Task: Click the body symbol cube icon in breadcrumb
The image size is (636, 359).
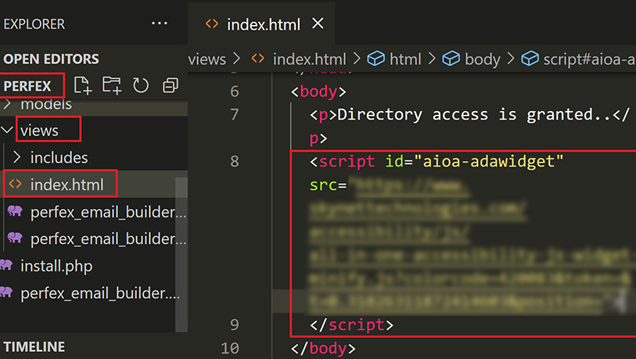Action: click(x=451, y=59)
